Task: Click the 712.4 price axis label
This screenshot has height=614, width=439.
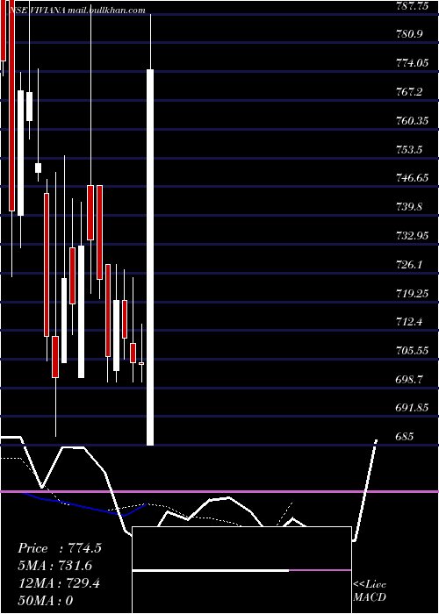Action: tap(409, 322)
